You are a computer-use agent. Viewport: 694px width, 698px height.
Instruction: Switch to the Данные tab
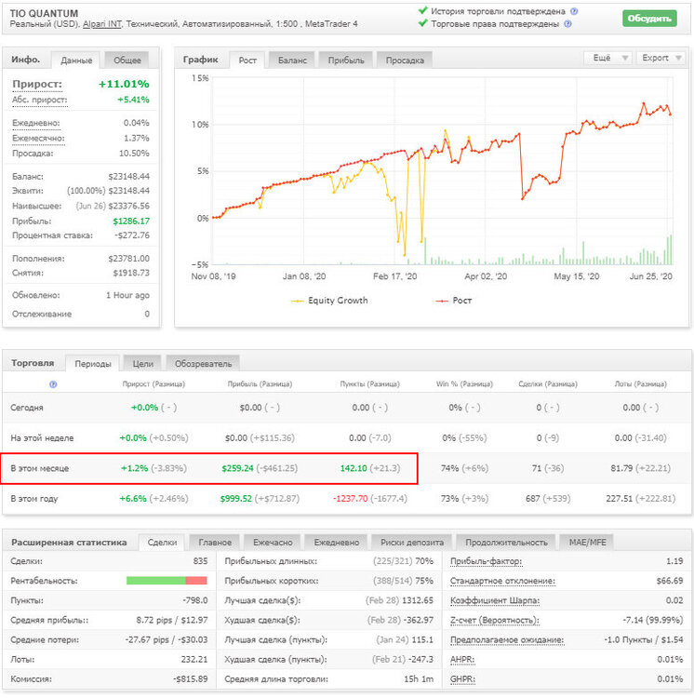point(76,60)
